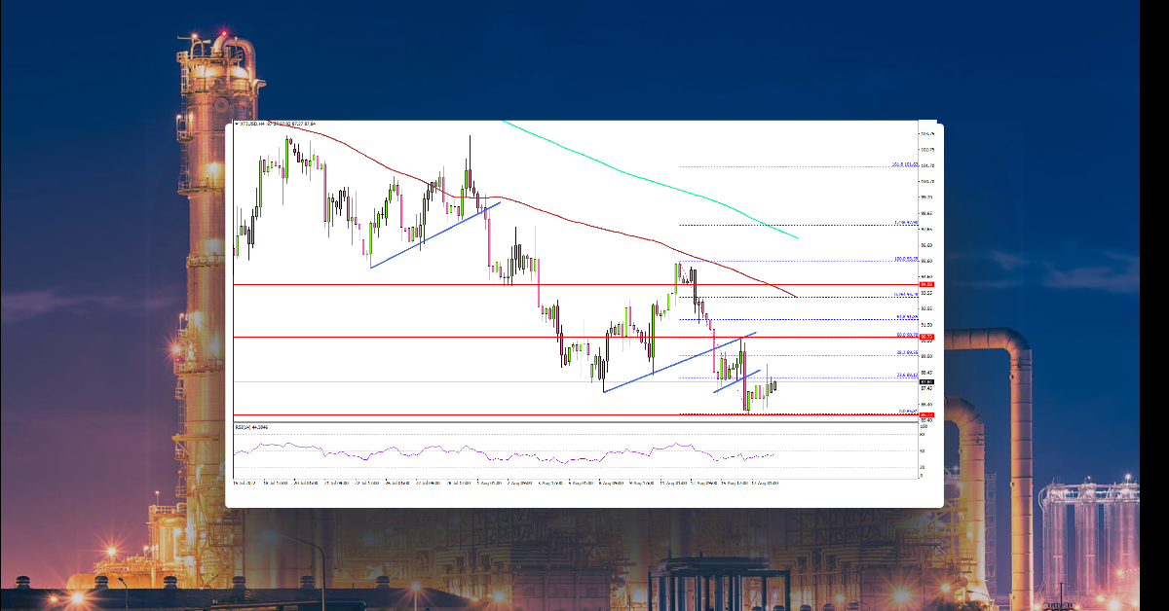1169x611 pixels.
Task: Click the top red horizontal line's price tag
Action: pos(927,284)
